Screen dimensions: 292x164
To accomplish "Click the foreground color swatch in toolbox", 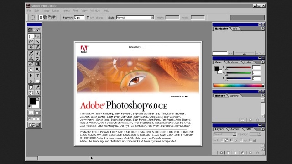I will pos(32,101).
